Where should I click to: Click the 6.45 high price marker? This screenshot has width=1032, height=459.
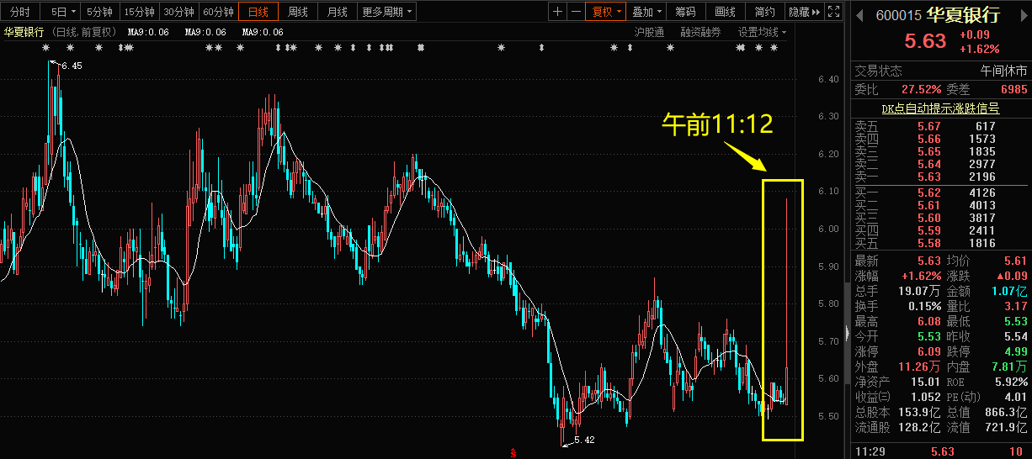click(x=72, y=66)
